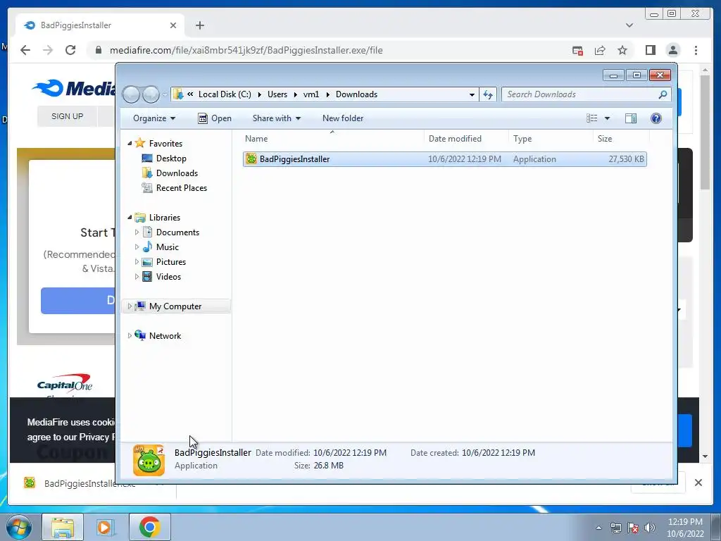Viewport: 721px width, 541px height.
Task: Open the recent pages dropdown next to forward
Action: point(165,94)
